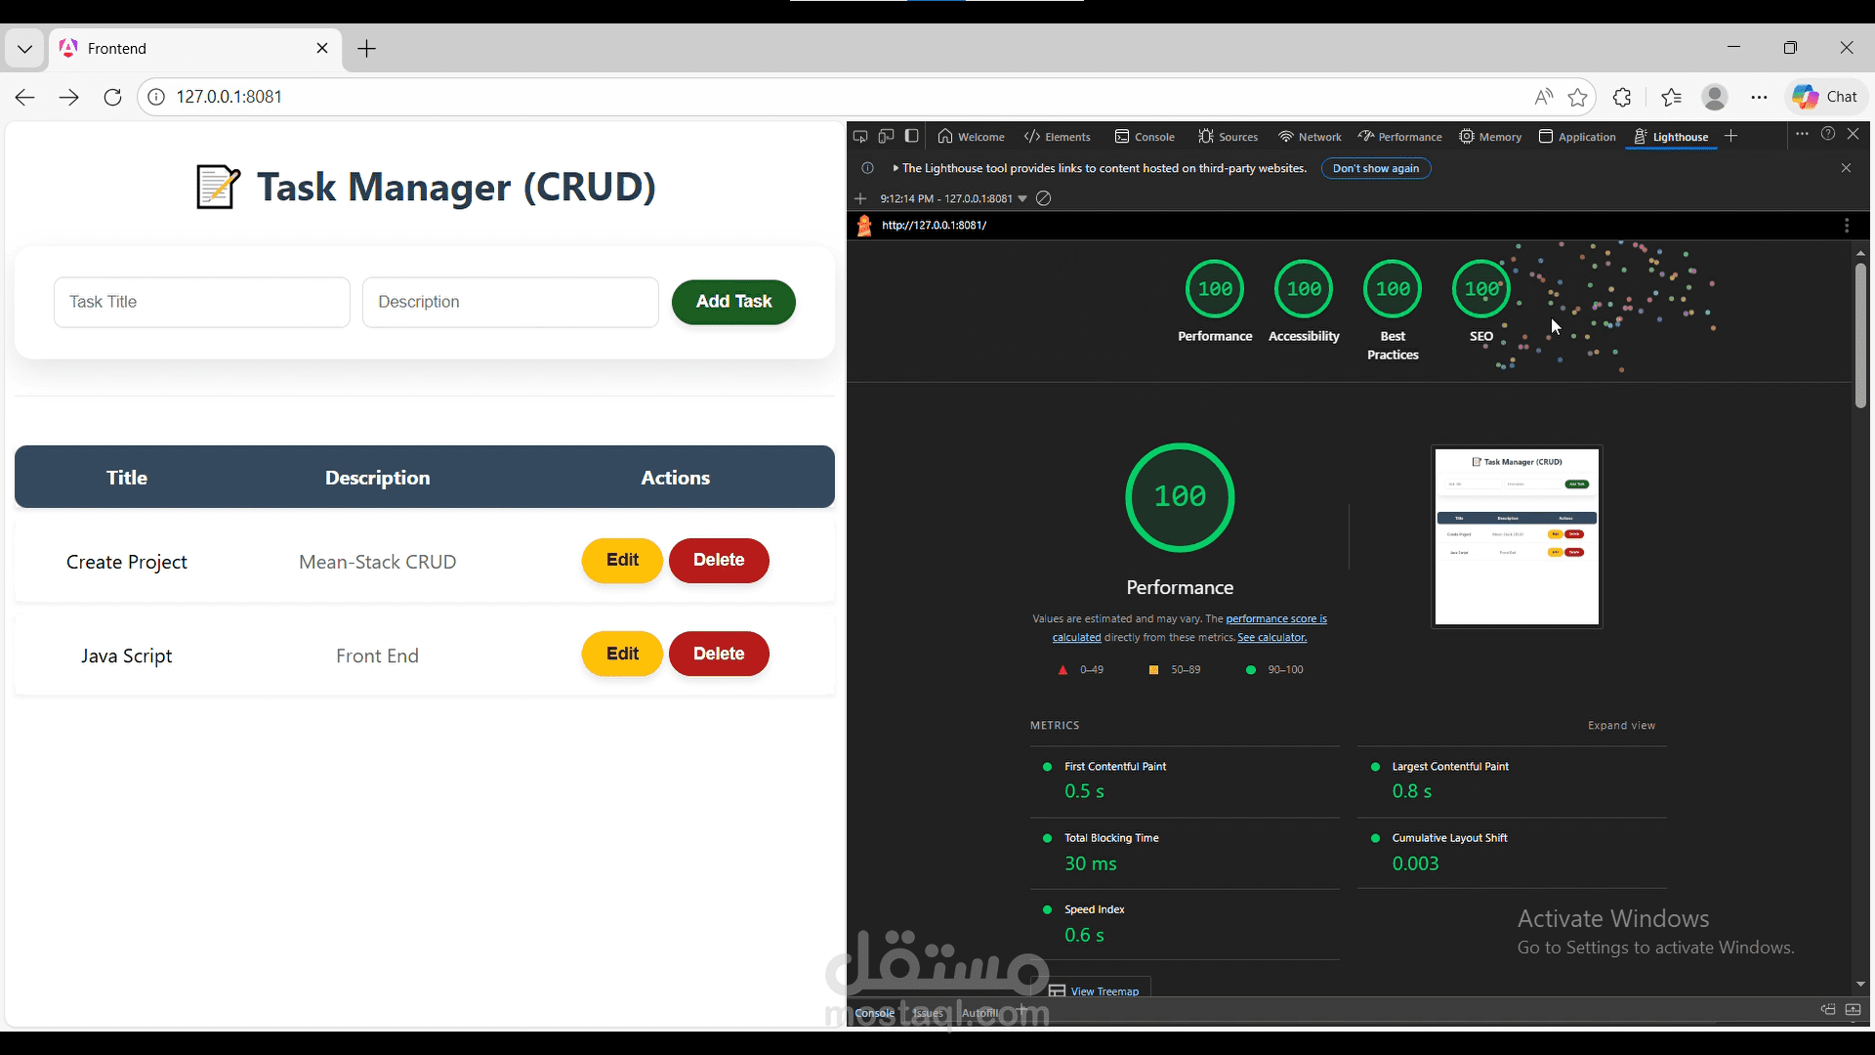
Task: Open the See calculator link
Action: coord(1271,637)
